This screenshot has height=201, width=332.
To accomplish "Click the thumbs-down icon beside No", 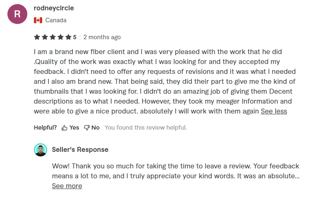I will coord(87,128).
